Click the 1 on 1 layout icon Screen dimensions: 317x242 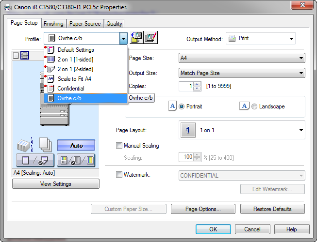pyautogui.click(x=188, y=130)
